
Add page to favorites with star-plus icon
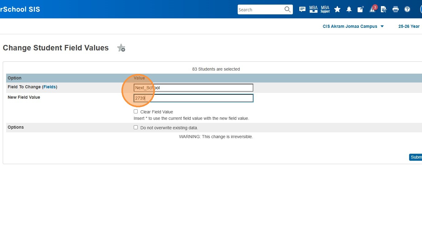[x=121, y=48]
